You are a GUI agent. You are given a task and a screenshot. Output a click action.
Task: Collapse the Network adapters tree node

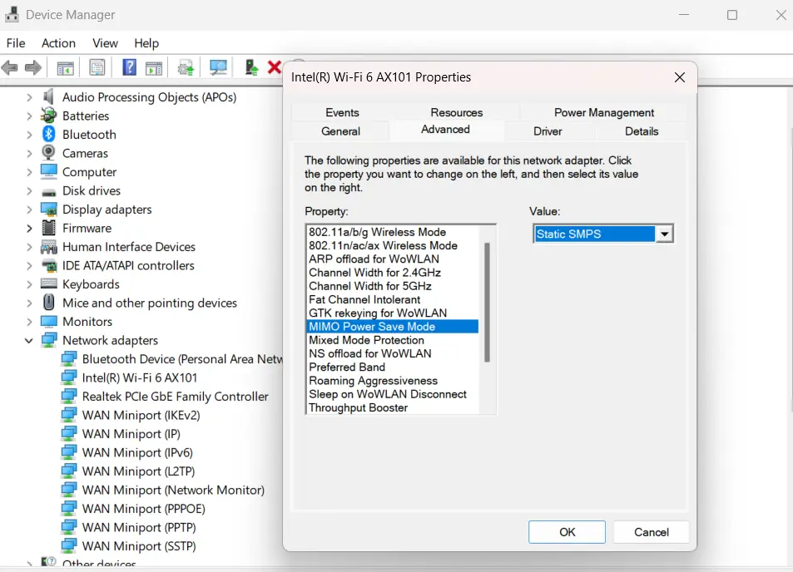click(29, 341)
